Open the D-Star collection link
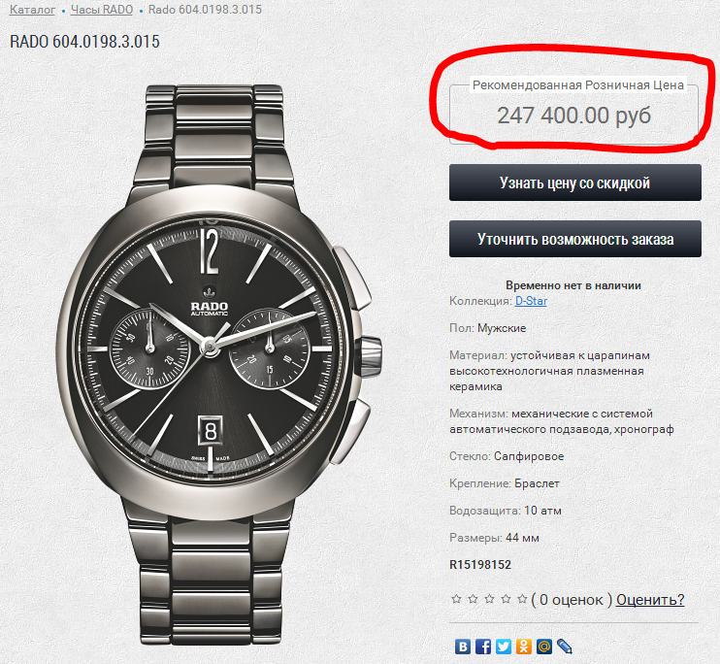The width and height of the screenshot is (720, 664). coord(531,301)
